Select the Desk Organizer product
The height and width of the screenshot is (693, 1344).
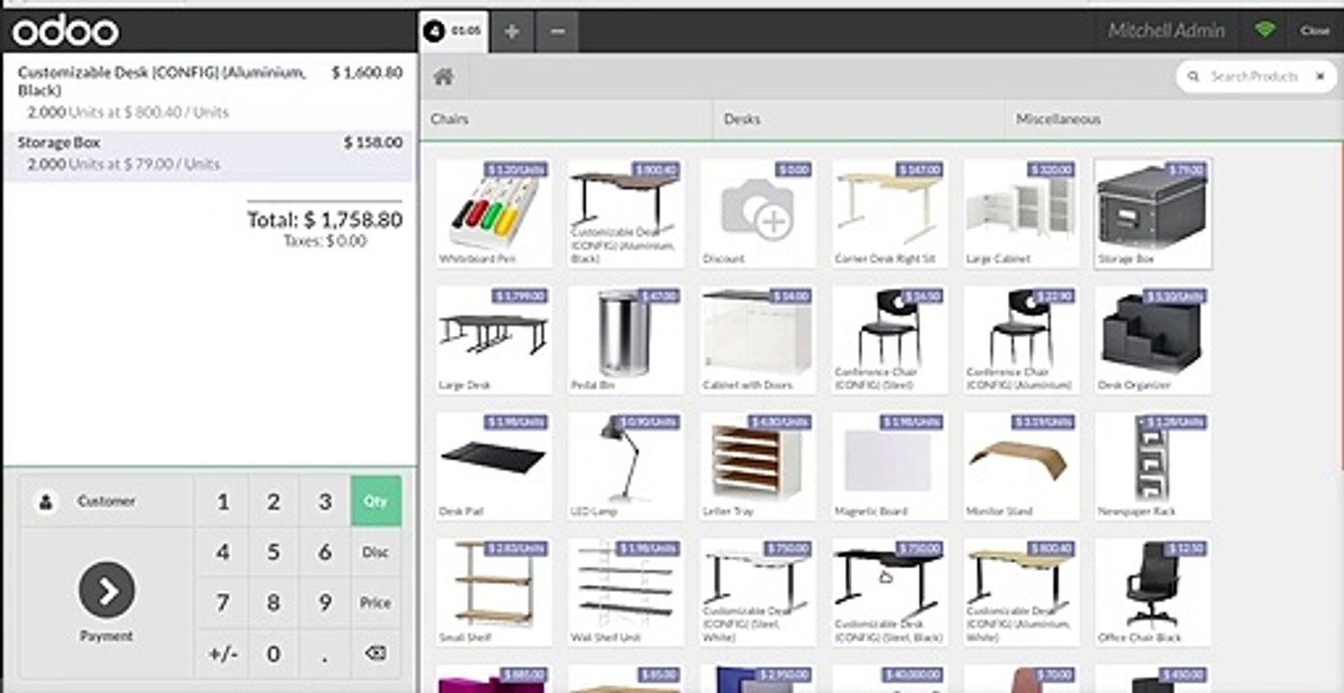[1153, 340]
